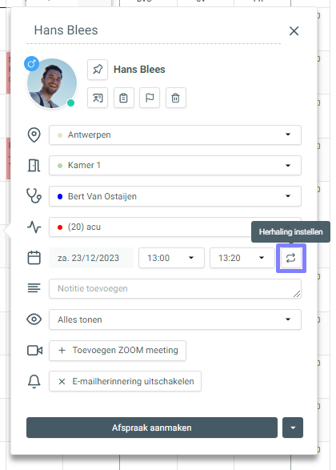Open the clipboard notes icon
Image resolution: width=336 pixels, height=470 pixels.
tap(124, 98)
